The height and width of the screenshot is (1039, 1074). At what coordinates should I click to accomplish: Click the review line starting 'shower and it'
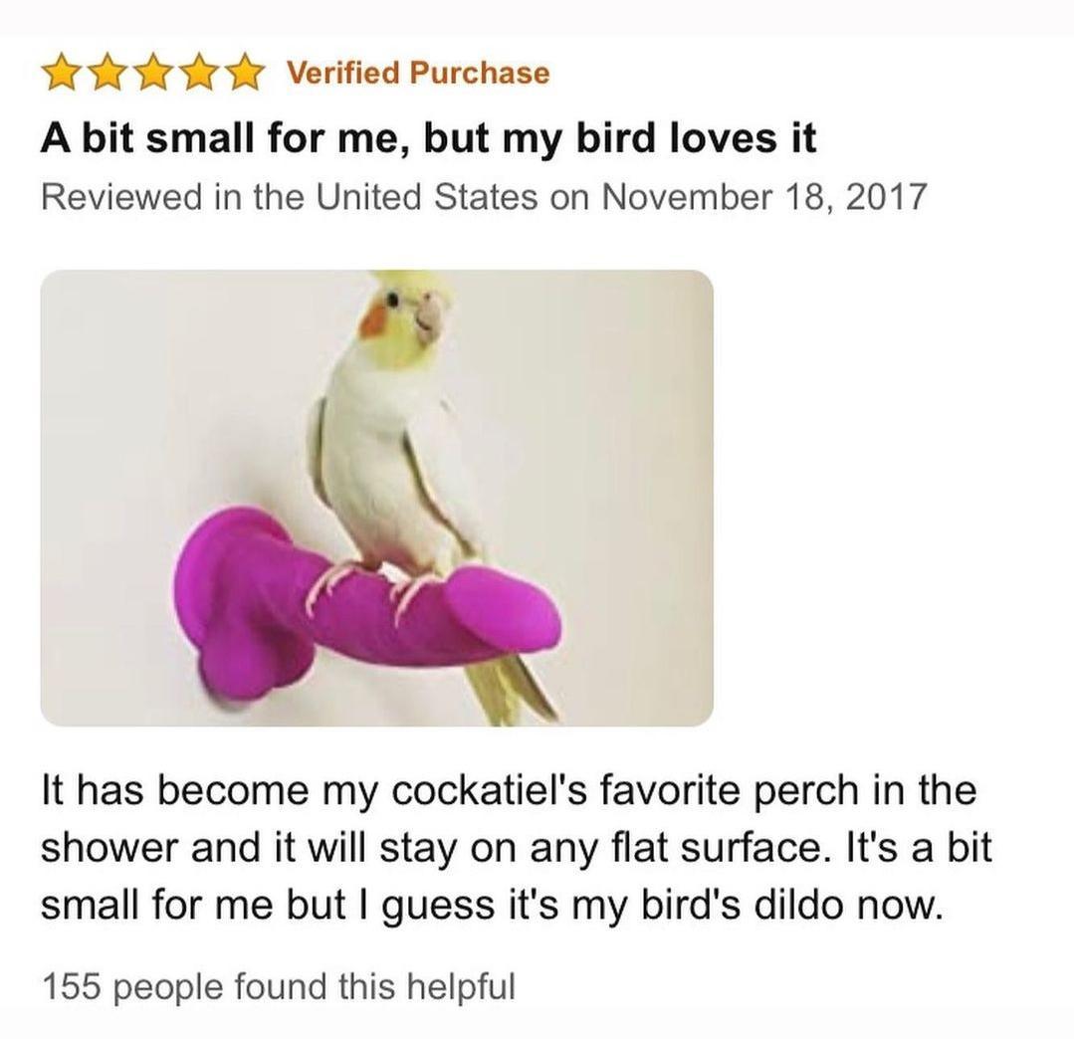tap(517, 849)
